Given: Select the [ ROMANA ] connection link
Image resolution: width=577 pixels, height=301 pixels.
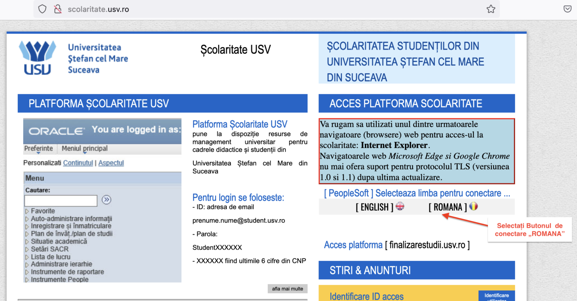Looking at the screenshot, I should click(447, 206).
